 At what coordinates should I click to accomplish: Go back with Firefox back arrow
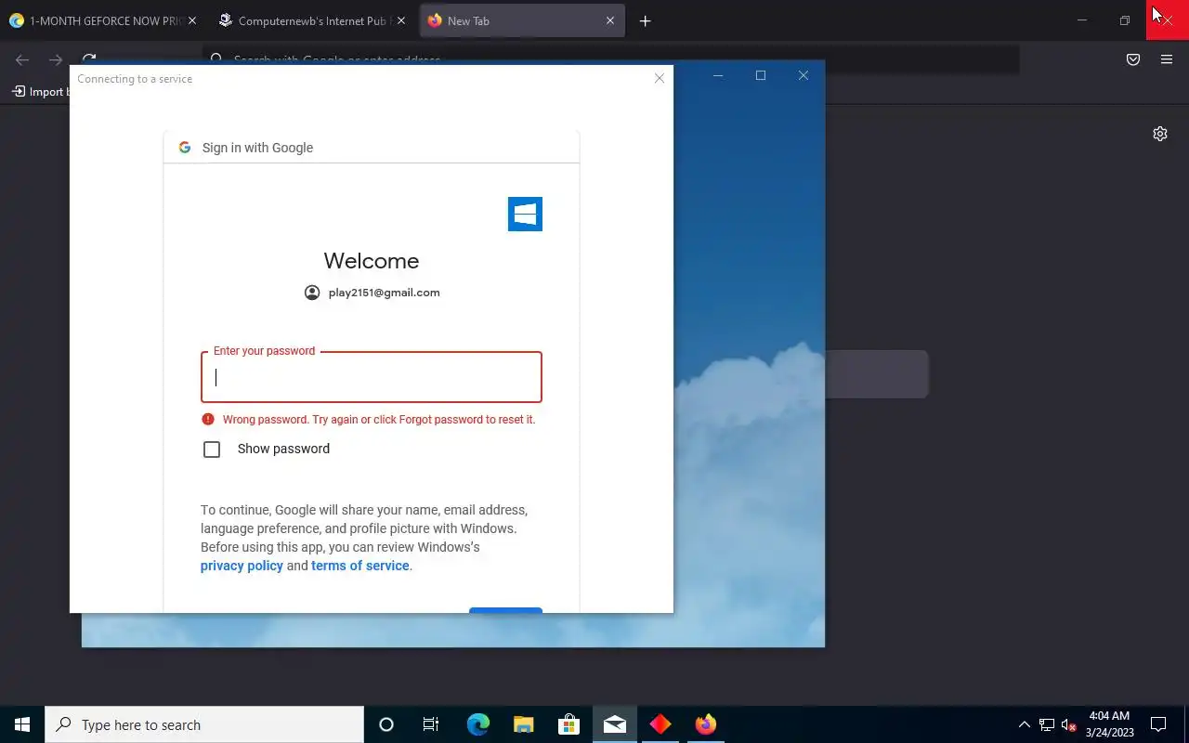pyautogui.click(x=22, y=59)
